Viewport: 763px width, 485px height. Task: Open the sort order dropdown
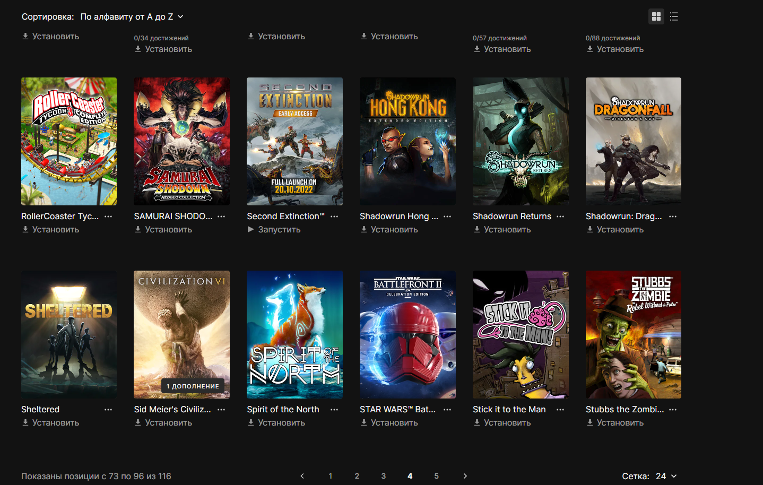[x=132, y=16]
